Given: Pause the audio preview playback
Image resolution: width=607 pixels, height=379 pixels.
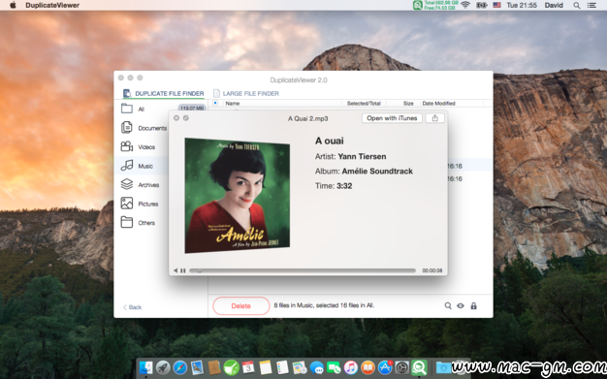Looking at the screenshot, I should [x=183, y=270].
